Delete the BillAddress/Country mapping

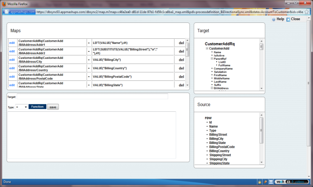[x=182, y=68]
